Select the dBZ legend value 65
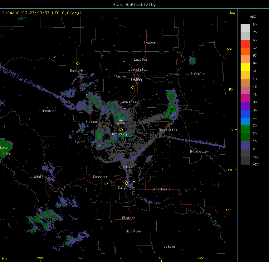 tap(255, 40)
